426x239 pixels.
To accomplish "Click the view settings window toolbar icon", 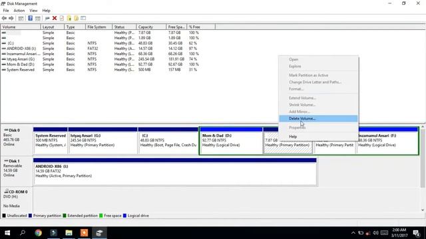I will [x=83, y=18].
